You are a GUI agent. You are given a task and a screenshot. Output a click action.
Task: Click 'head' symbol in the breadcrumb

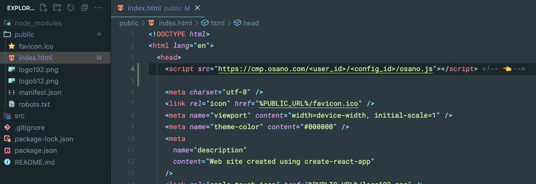point(251,23)
